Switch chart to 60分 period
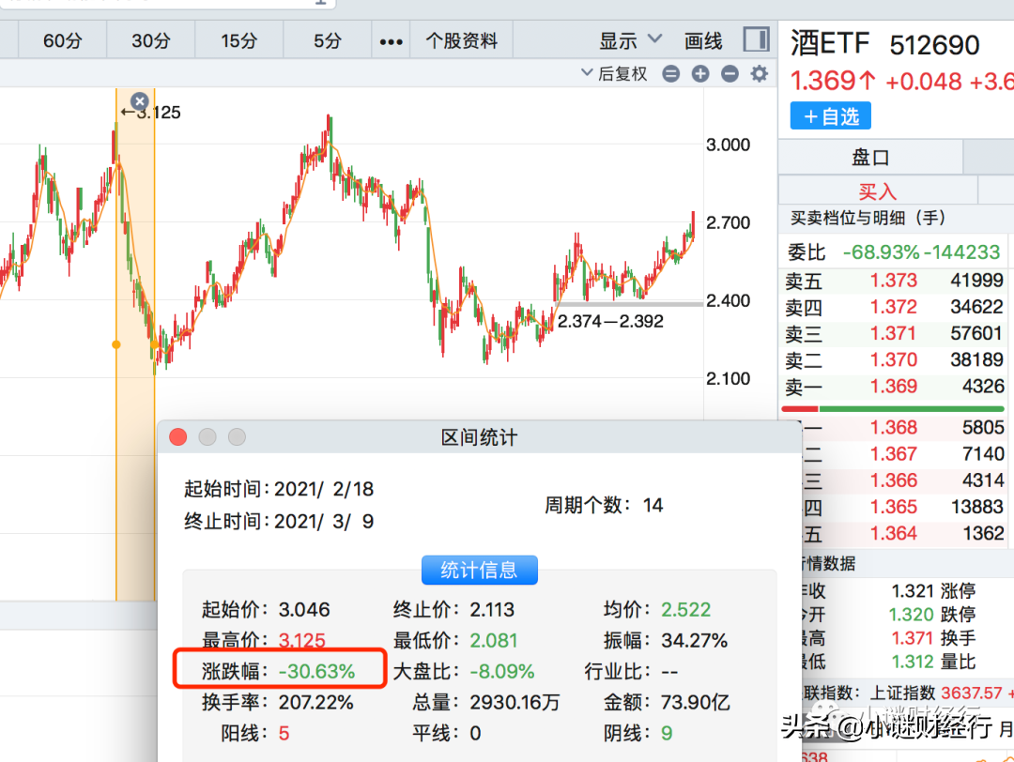 [x=63, y=40]
